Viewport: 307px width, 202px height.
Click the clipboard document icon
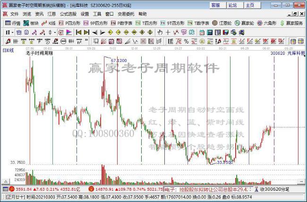26,33
